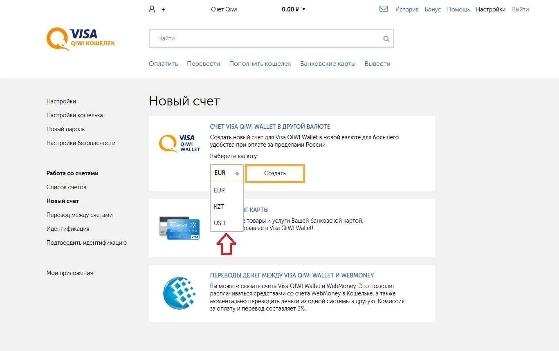
Task: Open Список счетов in sidebar
Action: (x=66, y=187)
